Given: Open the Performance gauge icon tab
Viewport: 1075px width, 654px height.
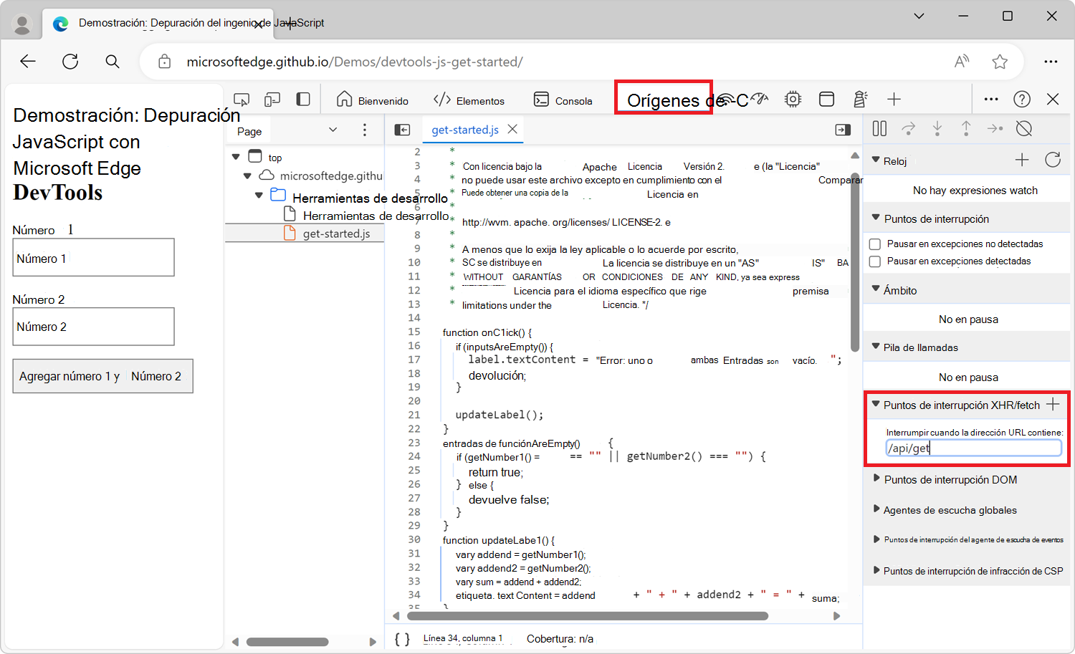Looking at the screenshot, I should point(760,100).
